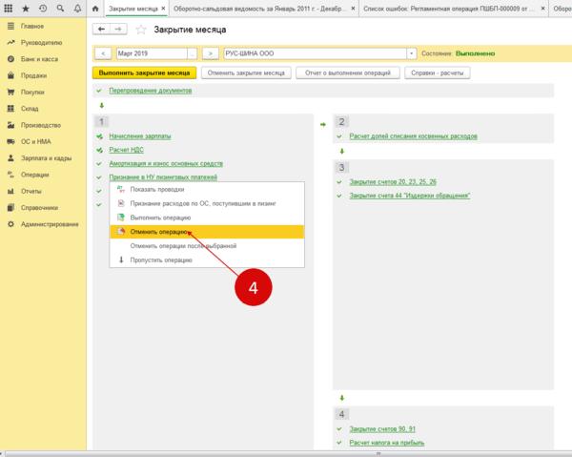This screenshot has height=457, width=572.
Task: Click the Март 2019 period field
Action: (x=152, y=53)
